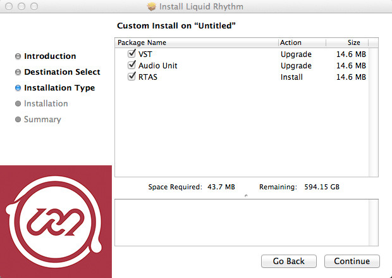Toggle the RTAS package checkbox
The width and height of the screenshot is (392, 278).
point(132,77)
